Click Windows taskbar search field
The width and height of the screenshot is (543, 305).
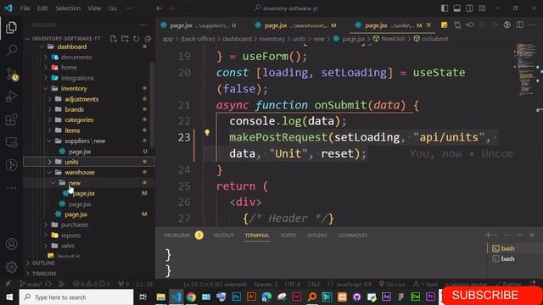(76, 297)
